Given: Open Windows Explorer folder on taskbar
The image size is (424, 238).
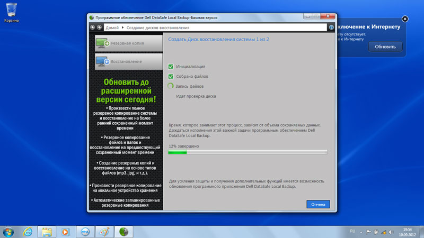Looking at the screenshot, I should pyautogui.click(x=47, y=232).
